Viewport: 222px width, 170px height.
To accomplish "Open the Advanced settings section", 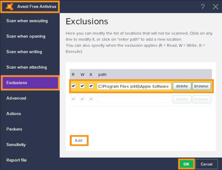I will click(16, 98).
